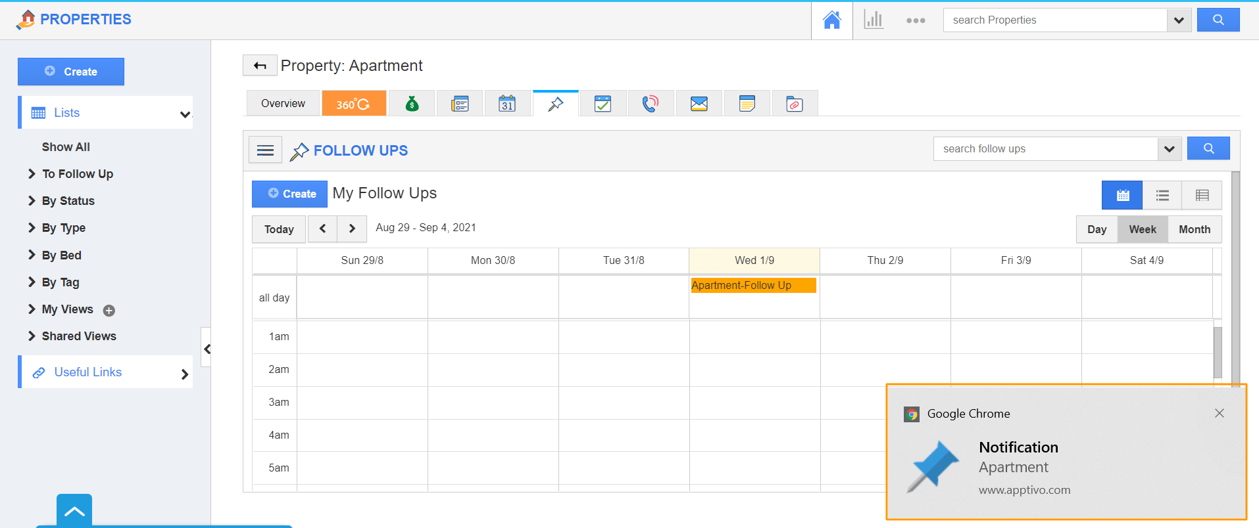Open the orange Apartment-Follow Up event
Screen dimensions: 1259x528
[x=753, y=285]
